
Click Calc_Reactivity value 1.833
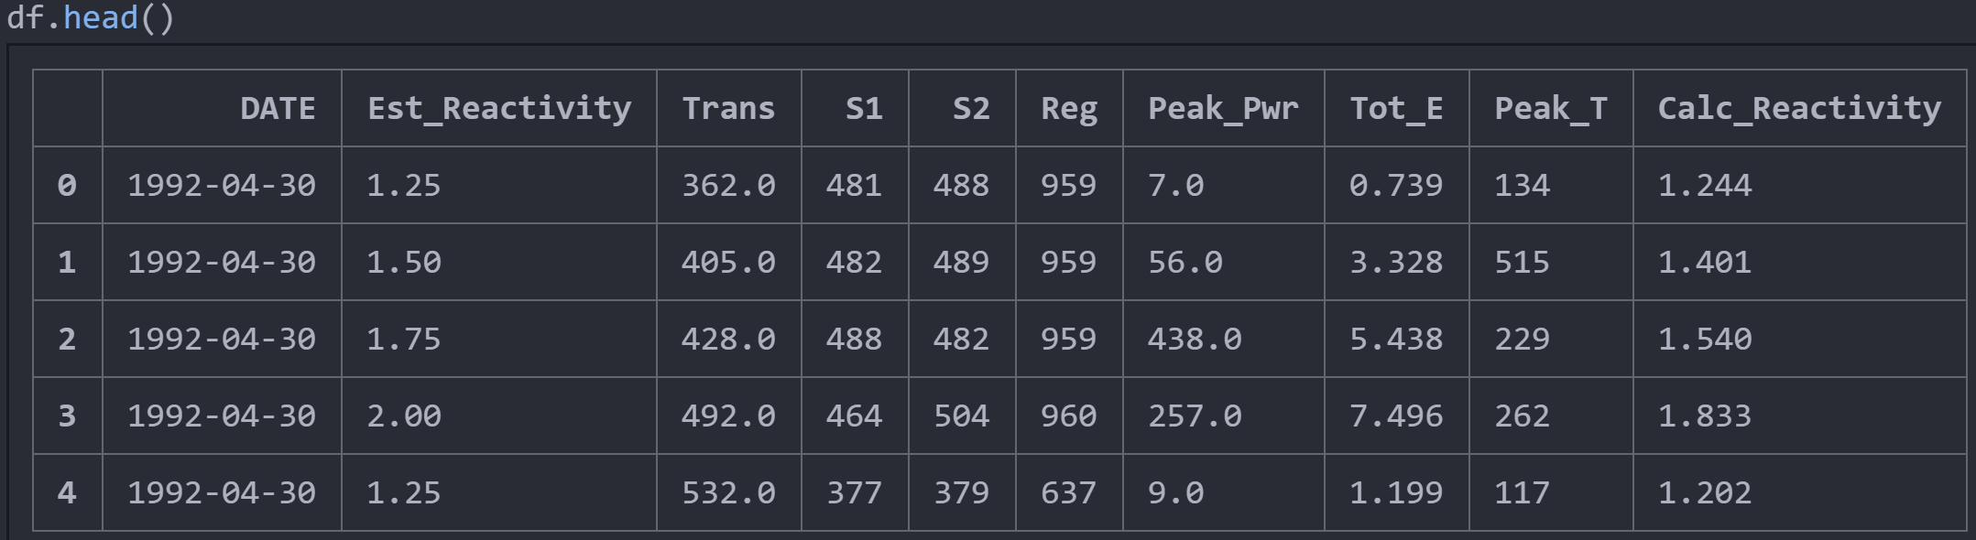[x=1705, y=416]
